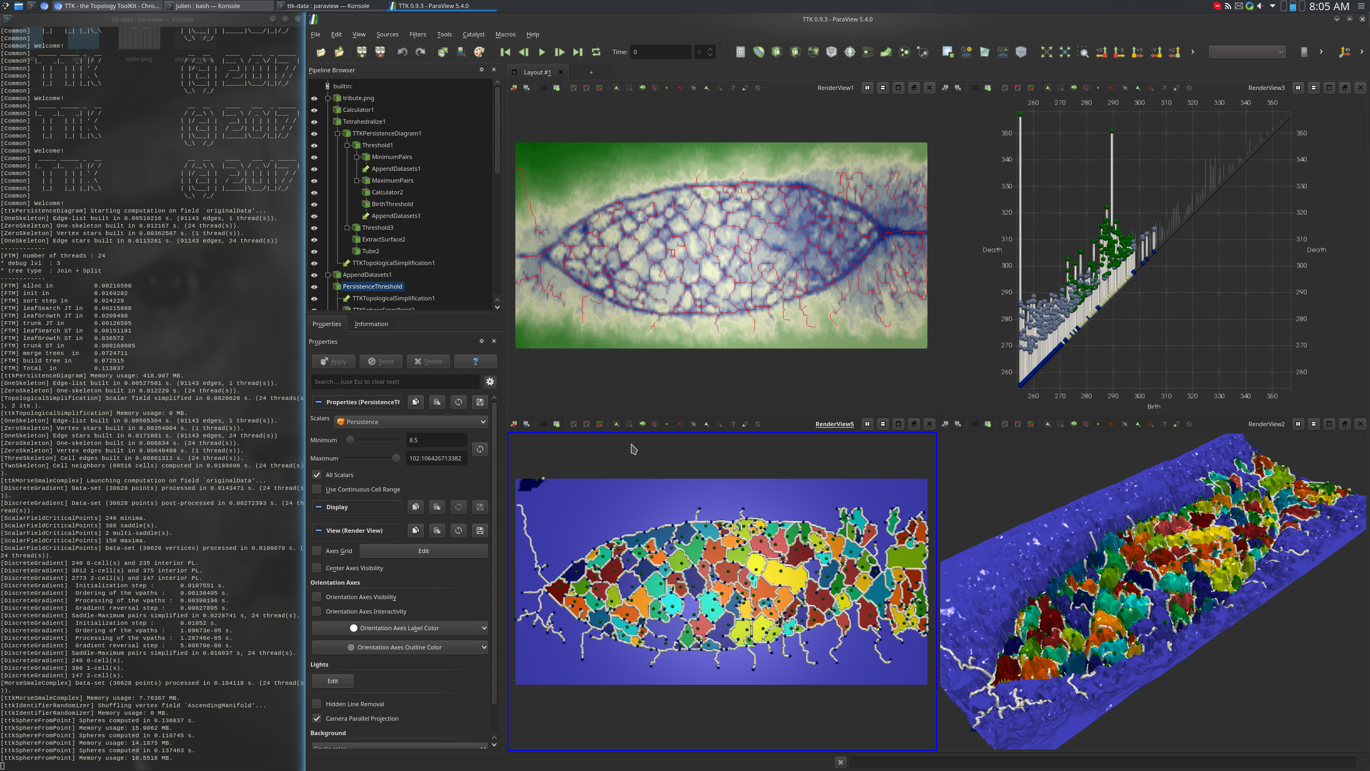Switch to the Information tab
This screenshot has height=771, width=1370.
point(371,324)
